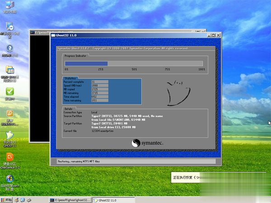Image resolution: width=271 pixels, height=203 pixels.
Task: Click the third quick launch drive icon
Action: point(29,200)
